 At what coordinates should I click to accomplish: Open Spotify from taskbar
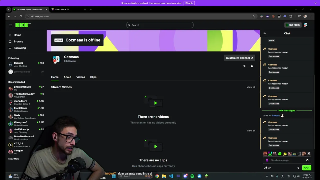click(x=192, y=176)
